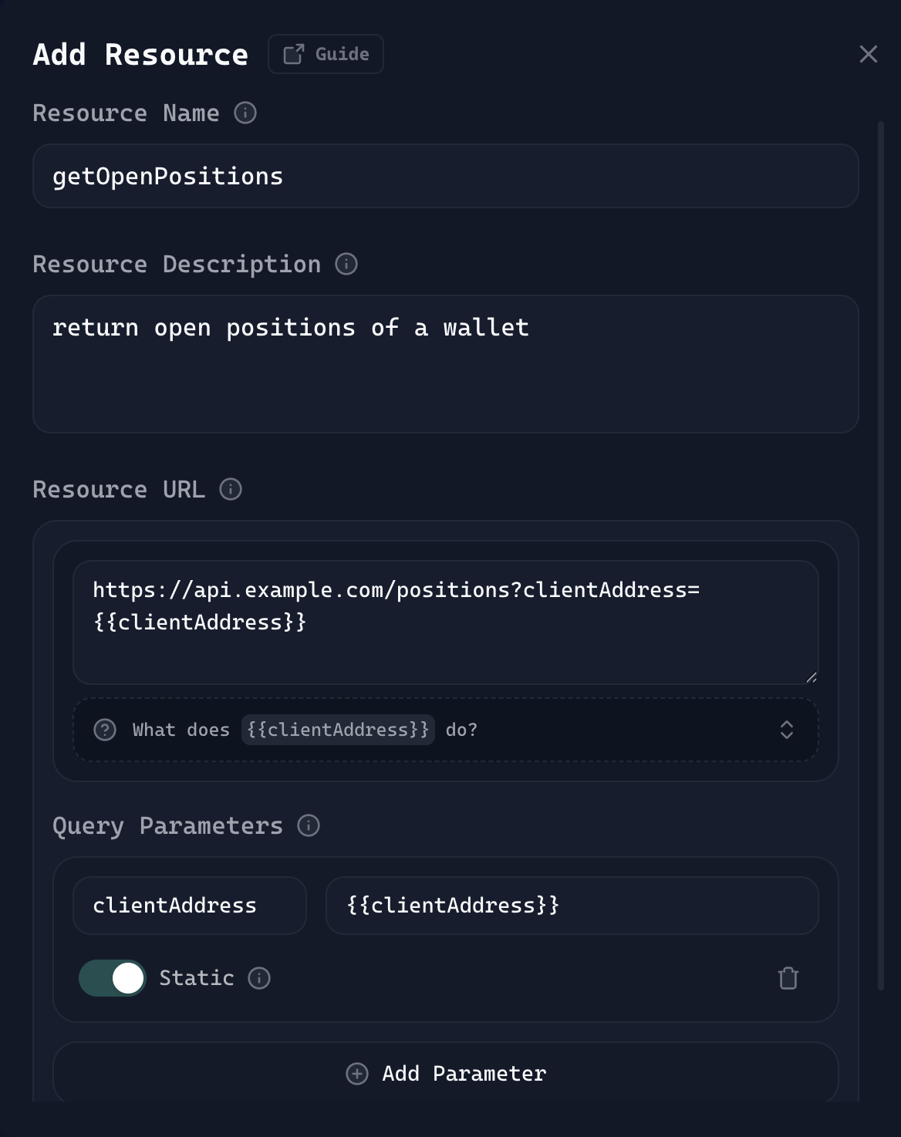Viewport: 901px width, 1137px height.
Task: Delete the clientAddress query parameter
Action: click(788, 978)
